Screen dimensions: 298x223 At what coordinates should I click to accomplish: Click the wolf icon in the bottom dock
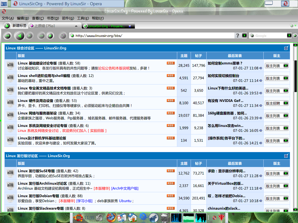pos(153,217)
